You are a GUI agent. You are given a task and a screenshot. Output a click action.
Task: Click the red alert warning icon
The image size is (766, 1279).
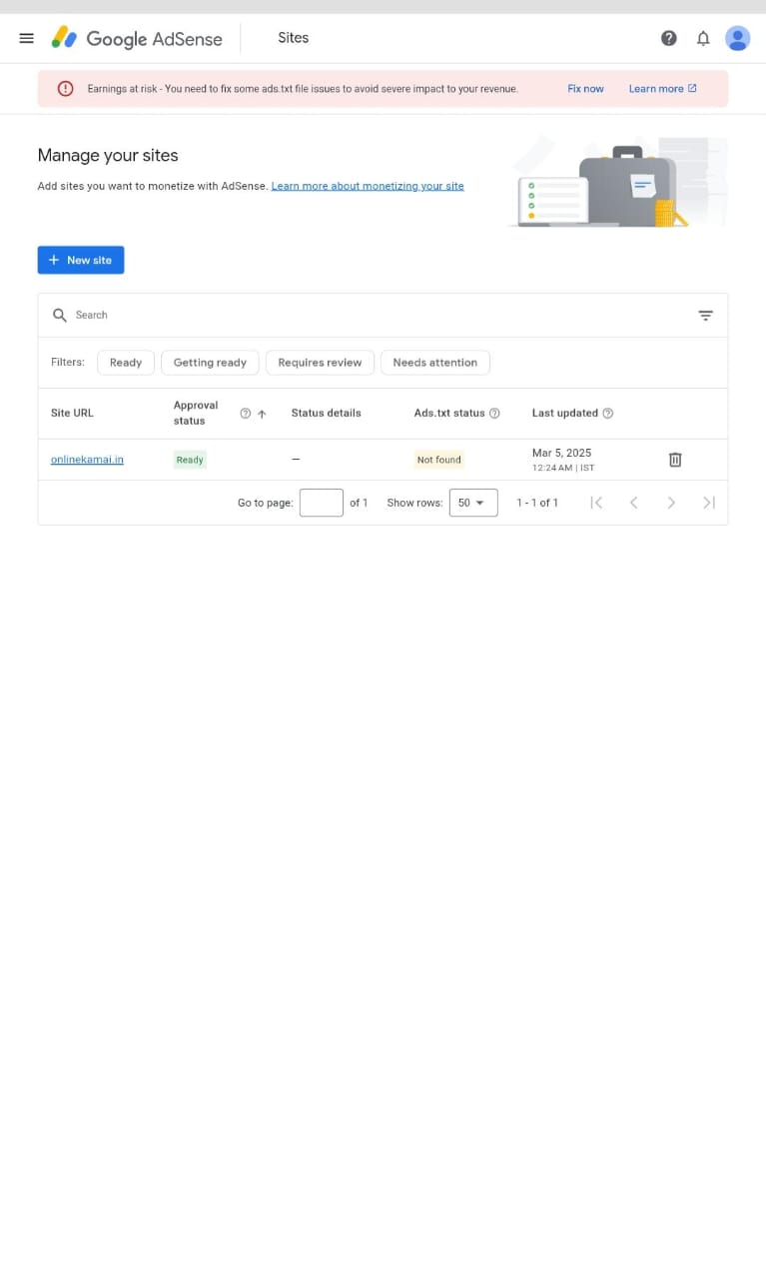tap(66, 89)
